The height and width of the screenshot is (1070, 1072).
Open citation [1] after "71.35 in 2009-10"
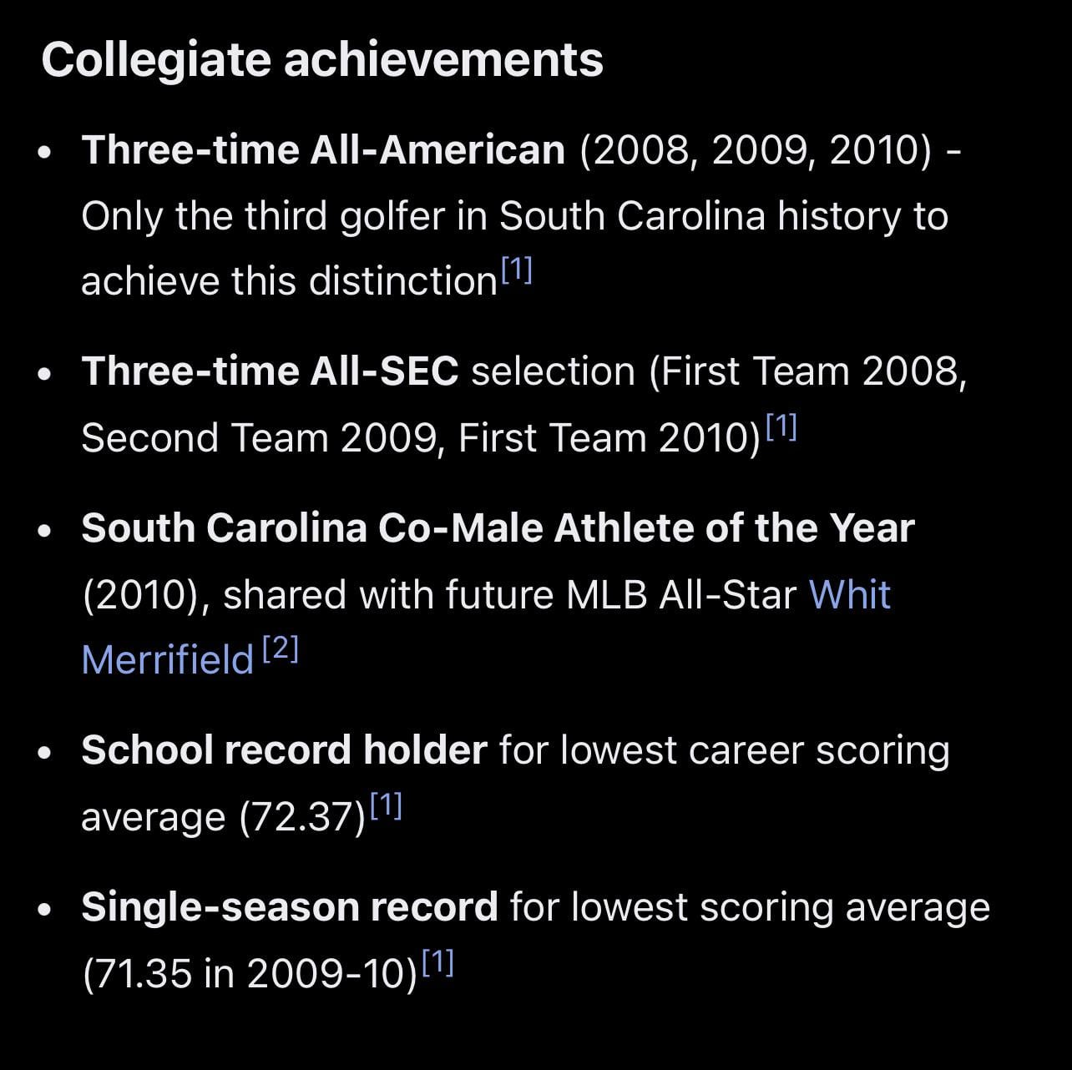[437, 962]
